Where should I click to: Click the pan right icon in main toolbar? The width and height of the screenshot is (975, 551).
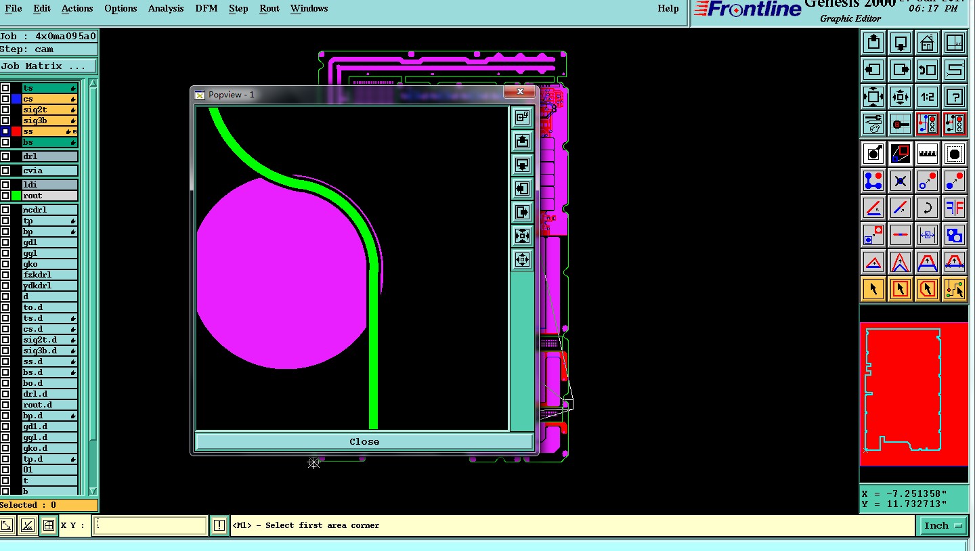[x=901, y=70]
